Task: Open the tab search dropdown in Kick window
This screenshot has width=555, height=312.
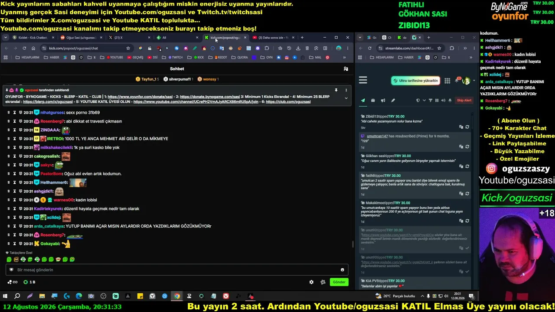Action: 6,38
